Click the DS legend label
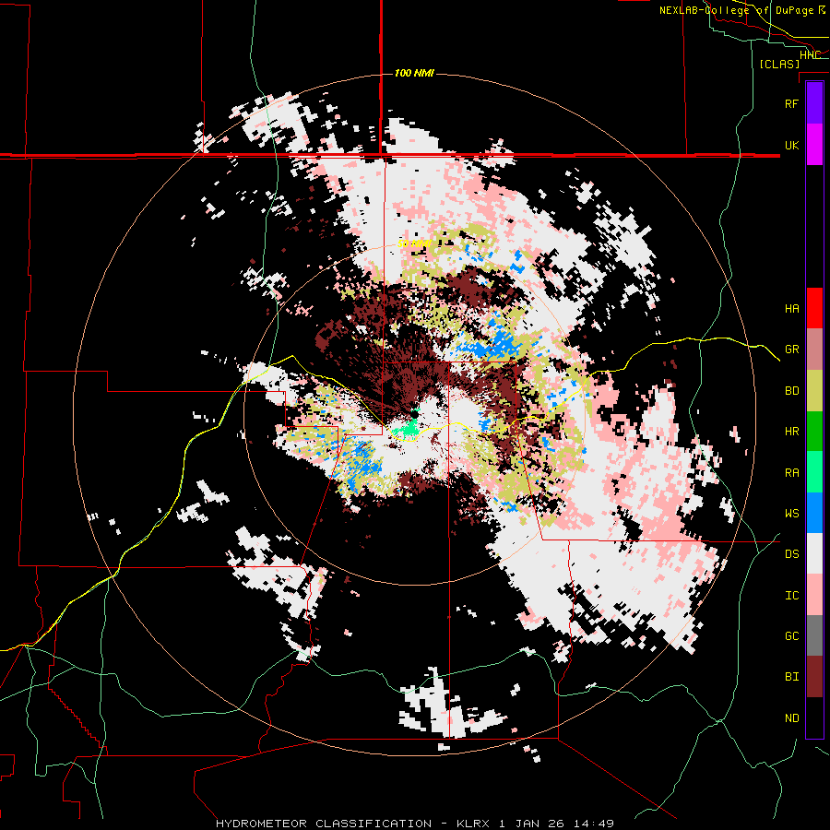830x830 pixels. pos(791,553)
